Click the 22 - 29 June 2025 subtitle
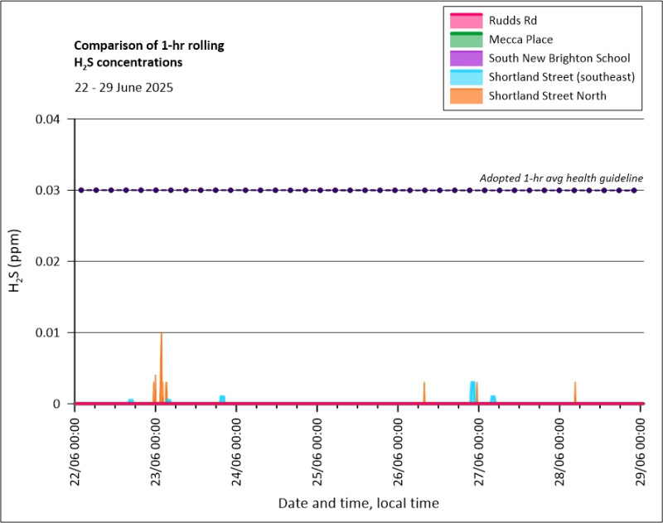The width and height of the screenshot is (663, 523). (x=123, y=88)
